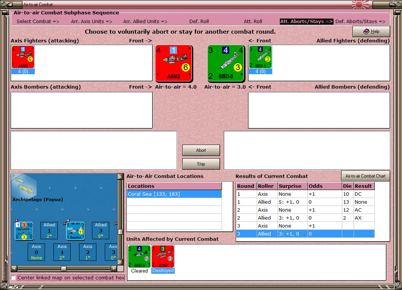Click the Def. Aborts/Stays subphase step

[360, 22]
